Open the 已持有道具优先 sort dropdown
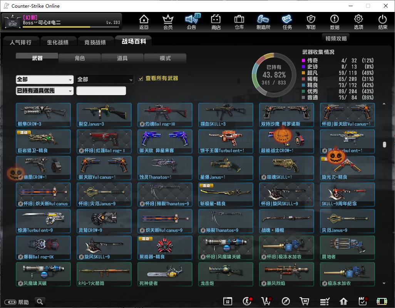This screenshot has height=308, width=395. coord(45,90)
